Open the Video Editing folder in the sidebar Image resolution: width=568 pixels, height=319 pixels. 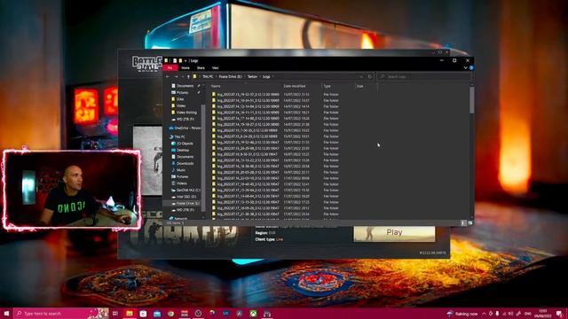(186, 113)
